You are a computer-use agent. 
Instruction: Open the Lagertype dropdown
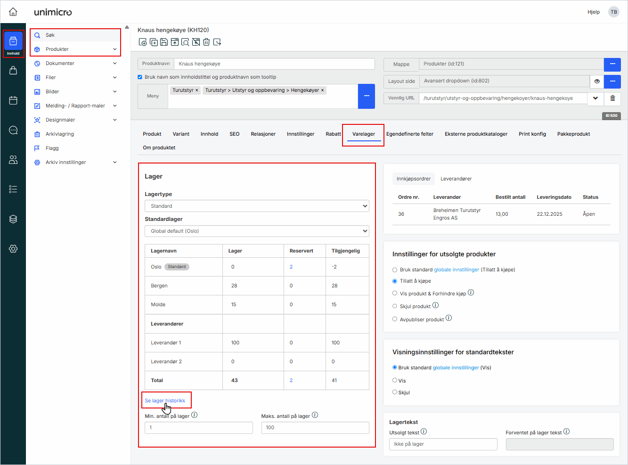257,206
